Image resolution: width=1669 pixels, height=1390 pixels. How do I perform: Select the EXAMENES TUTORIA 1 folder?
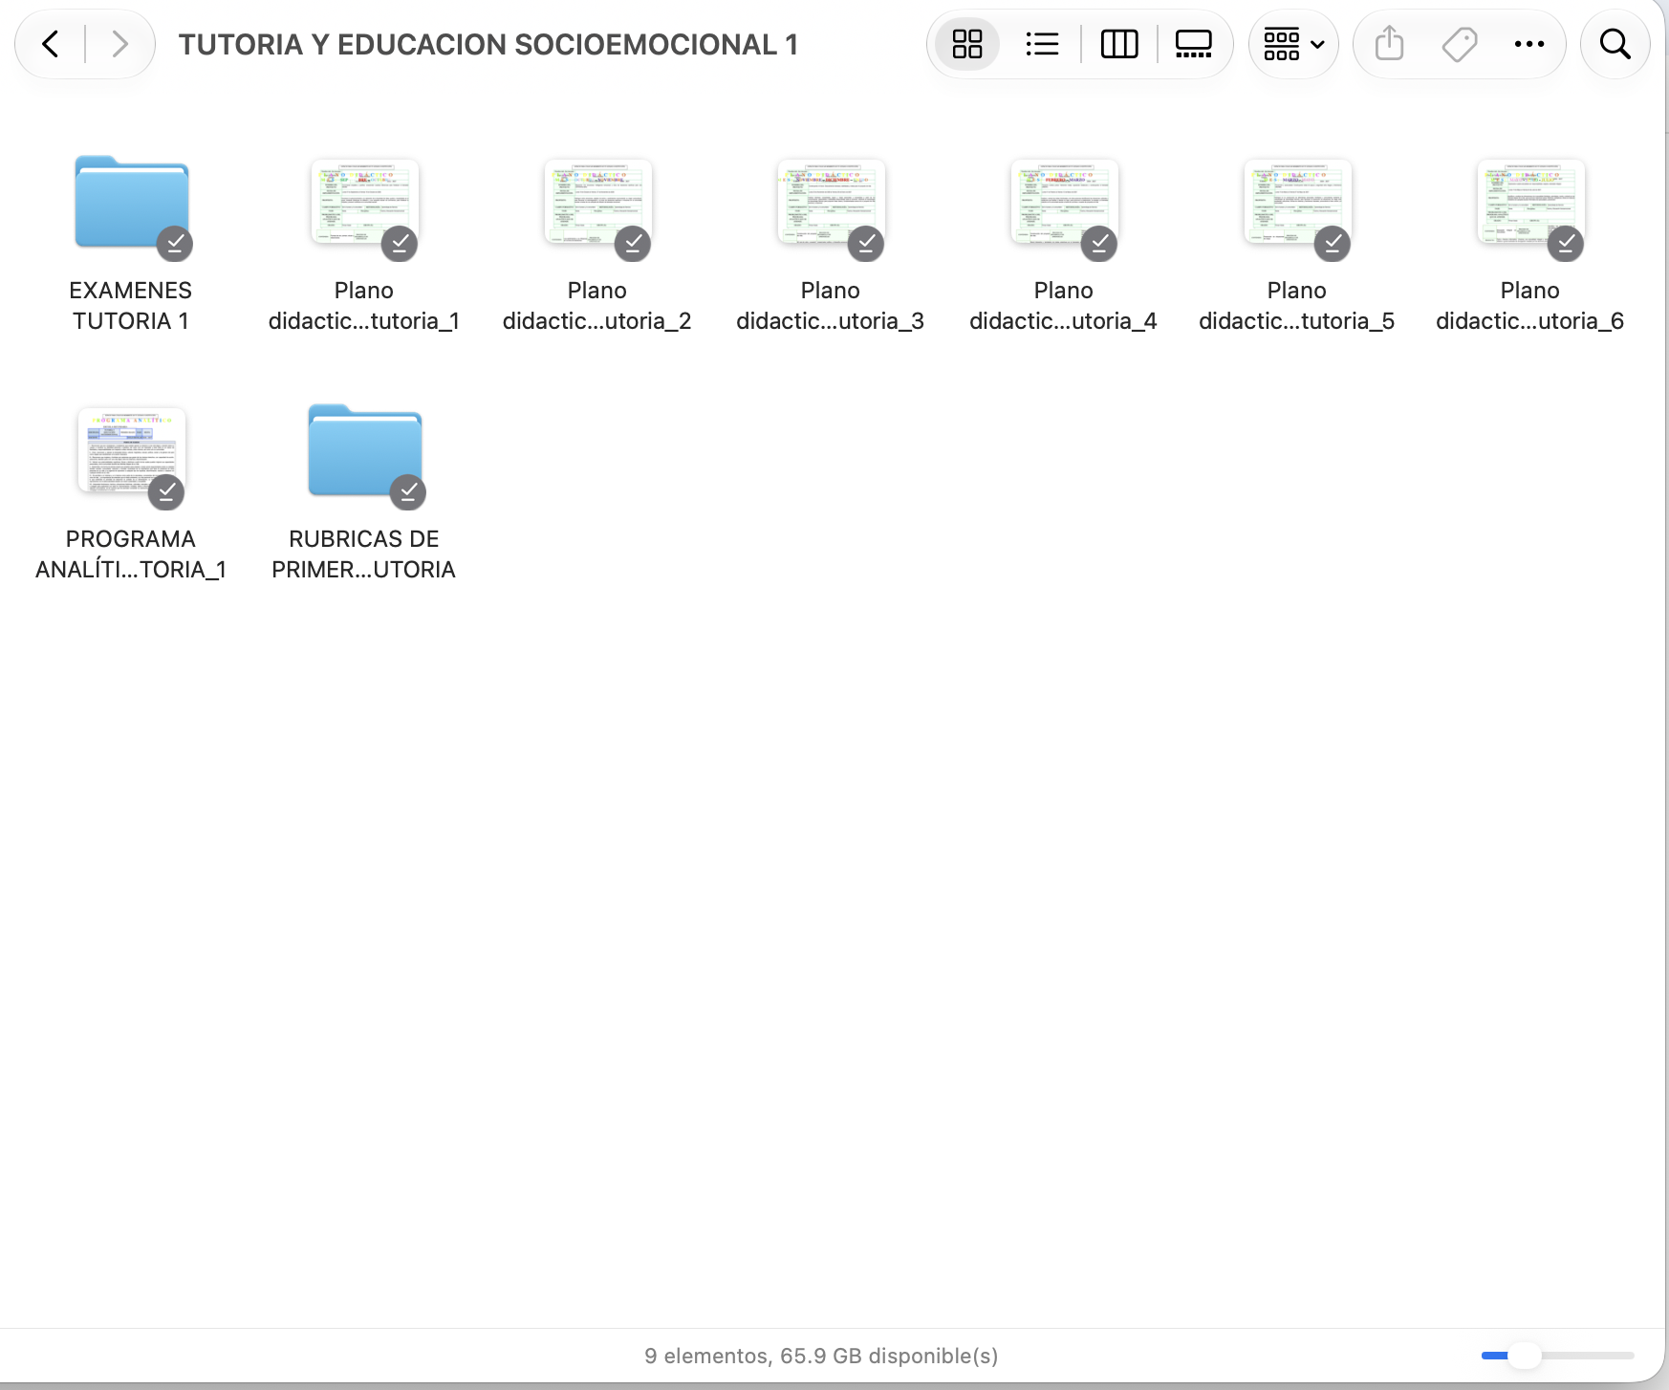pyautogui.click(x=132, y=203)
